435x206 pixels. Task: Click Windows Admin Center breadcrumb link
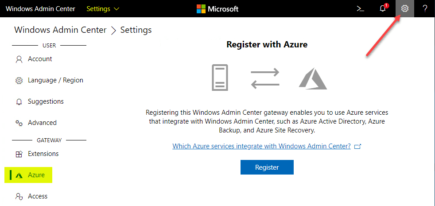60,30
